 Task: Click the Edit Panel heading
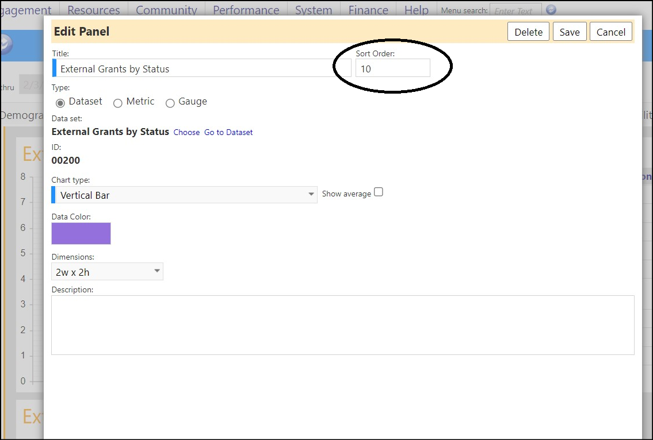[82, 32]
